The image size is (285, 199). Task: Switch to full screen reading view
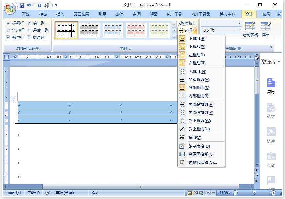click(196, 193)
